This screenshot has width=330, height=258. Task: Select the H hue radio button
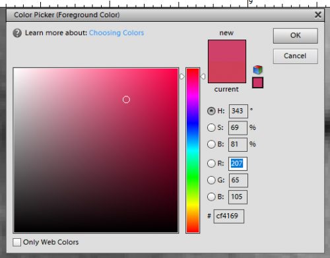[x=211, y=111]
